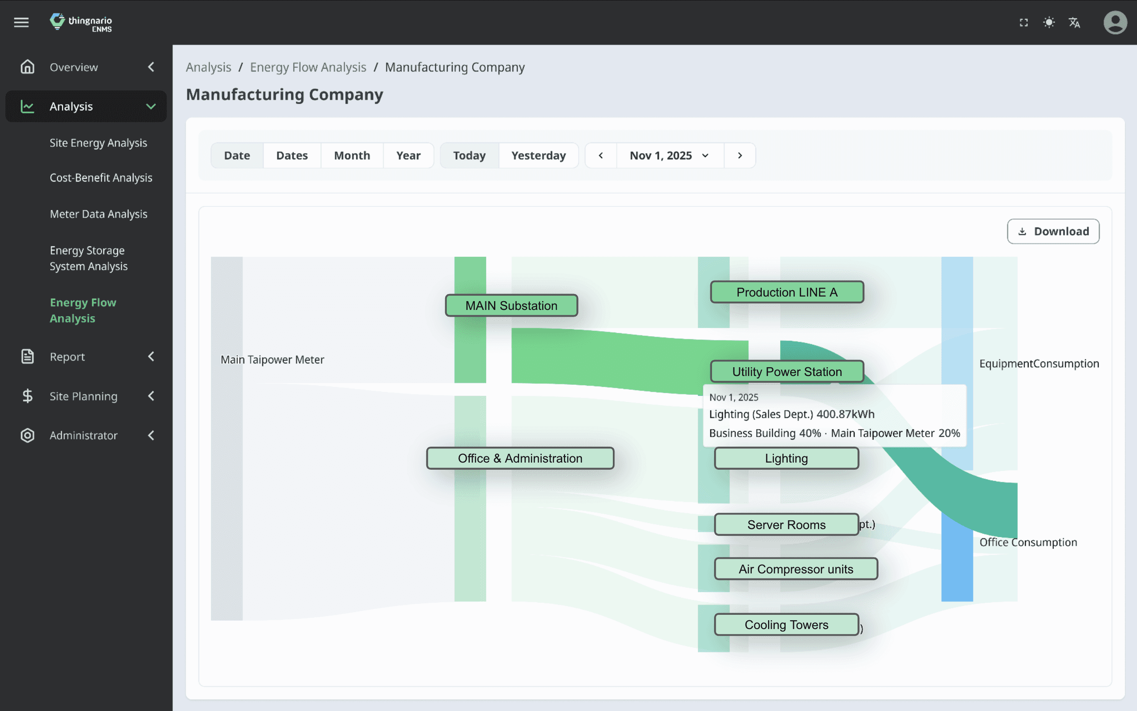Click the Overview home icon
This screenshot has width=1137, height=711.
[x=27, y=67]
